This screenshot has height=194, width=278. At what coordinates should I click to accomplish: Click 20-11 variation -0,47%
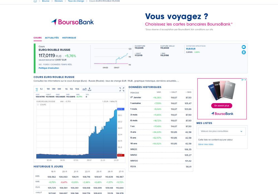(x=64, y=182)
